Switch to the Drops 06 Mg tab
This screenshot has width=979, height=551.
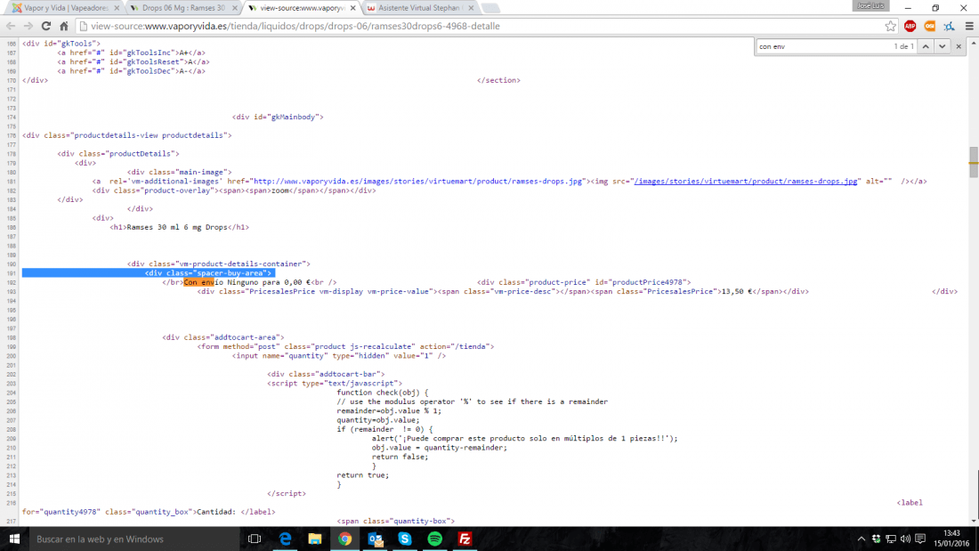(183, 8)
